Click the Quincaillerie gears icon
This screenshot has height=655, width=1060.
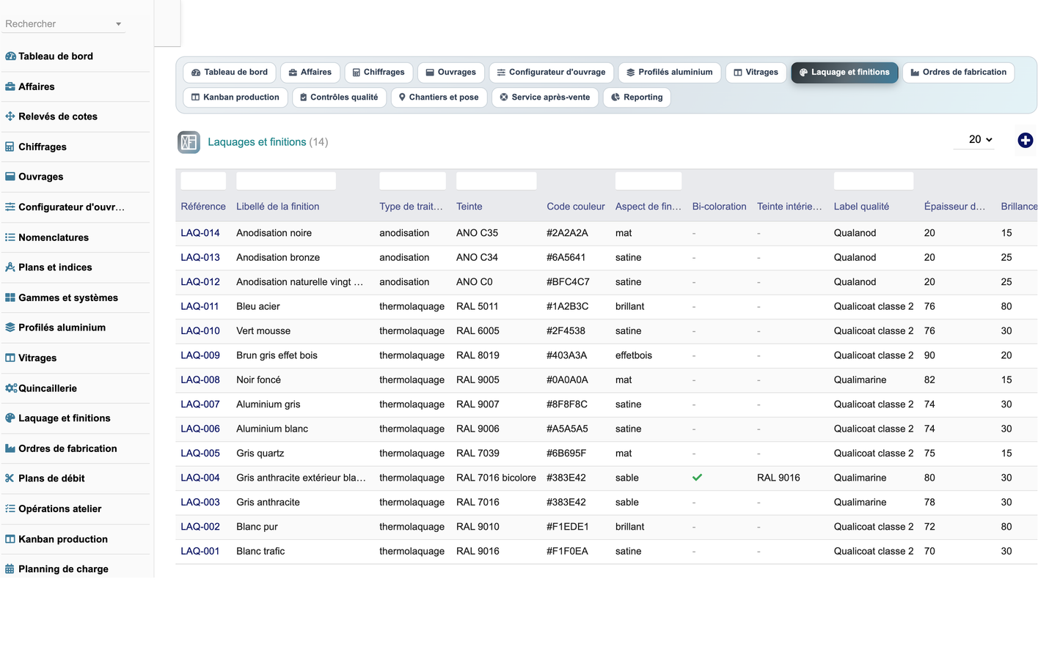(x=11, y=388)
